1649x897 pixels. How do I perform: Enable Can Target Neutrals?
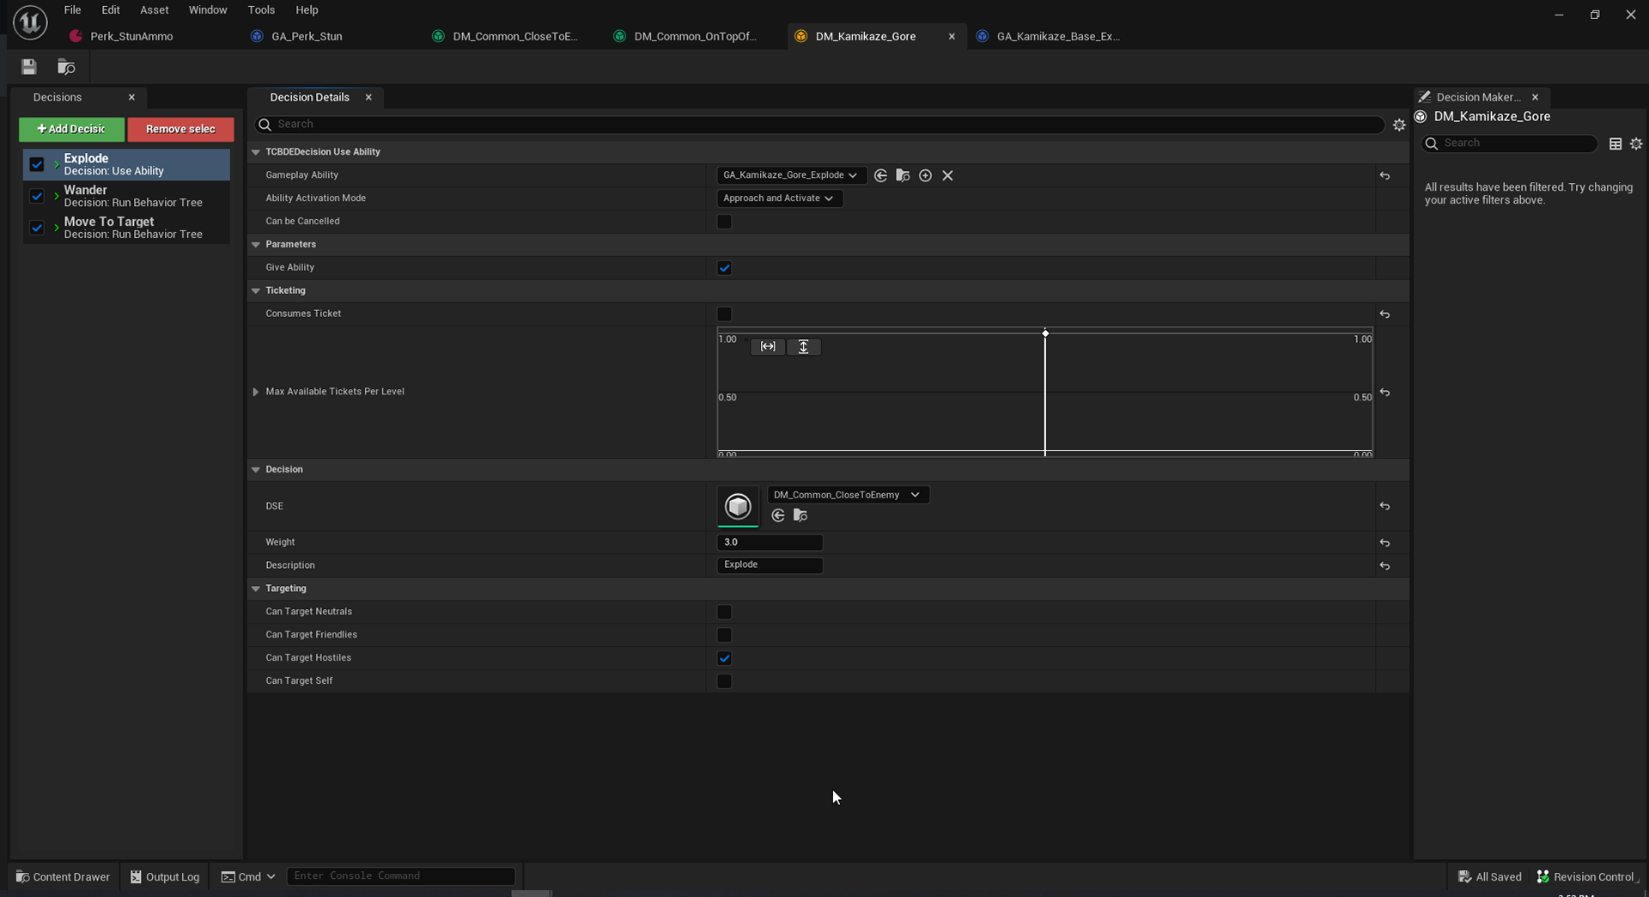click(724, 612)
